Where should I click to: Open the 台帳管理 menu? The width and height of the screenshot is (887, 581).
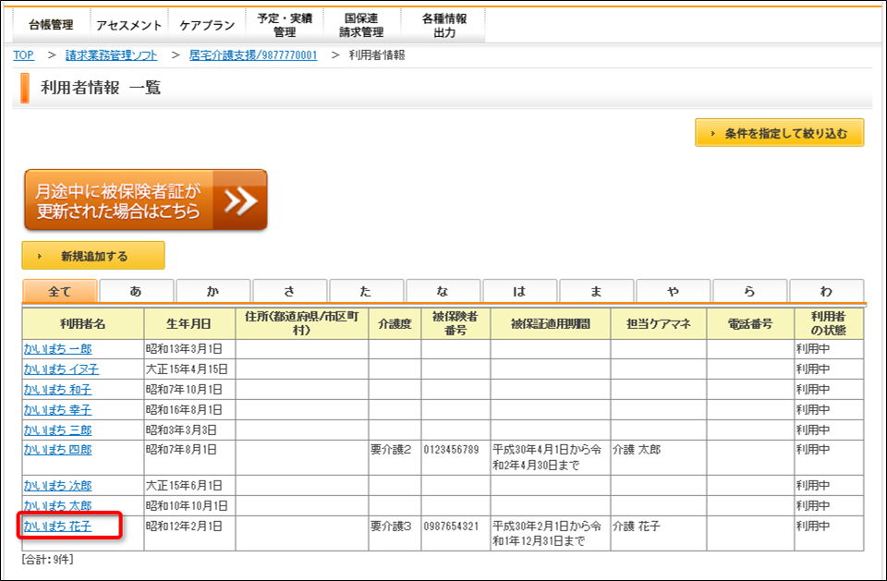click(51, 26)
